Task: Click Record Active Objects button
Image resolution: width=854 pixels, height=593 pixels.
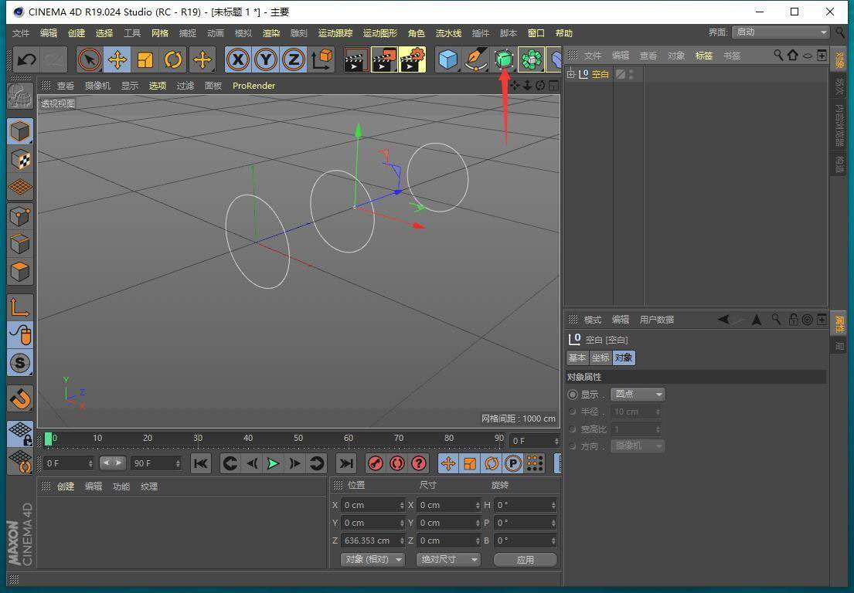Action: pyautogui.click(x=375, y=463)
